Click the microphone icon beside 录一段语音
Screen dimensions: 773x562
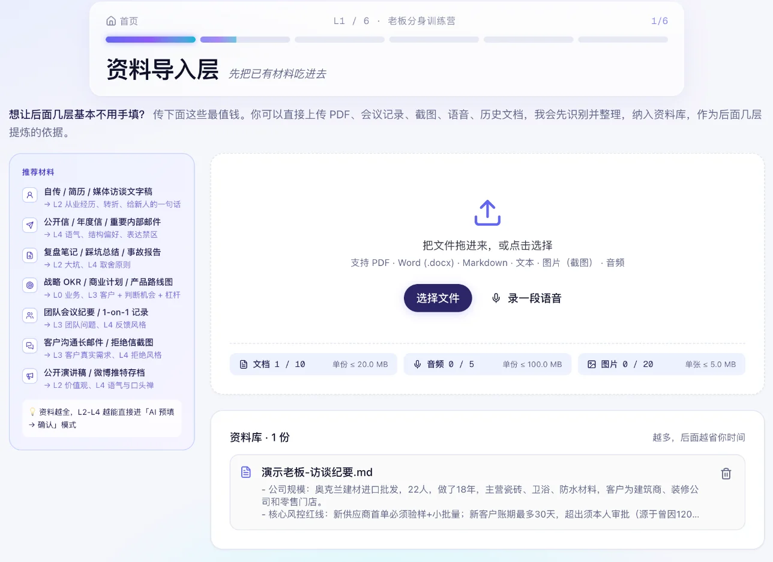click(496, 298)
